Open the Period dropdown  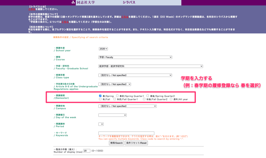(101, 124)
